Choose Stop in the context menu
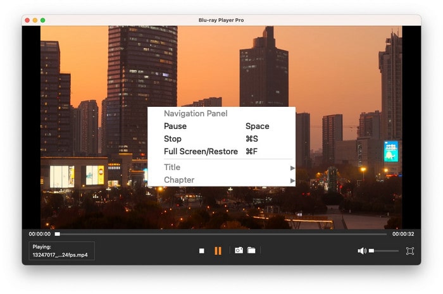 (173, 139)
